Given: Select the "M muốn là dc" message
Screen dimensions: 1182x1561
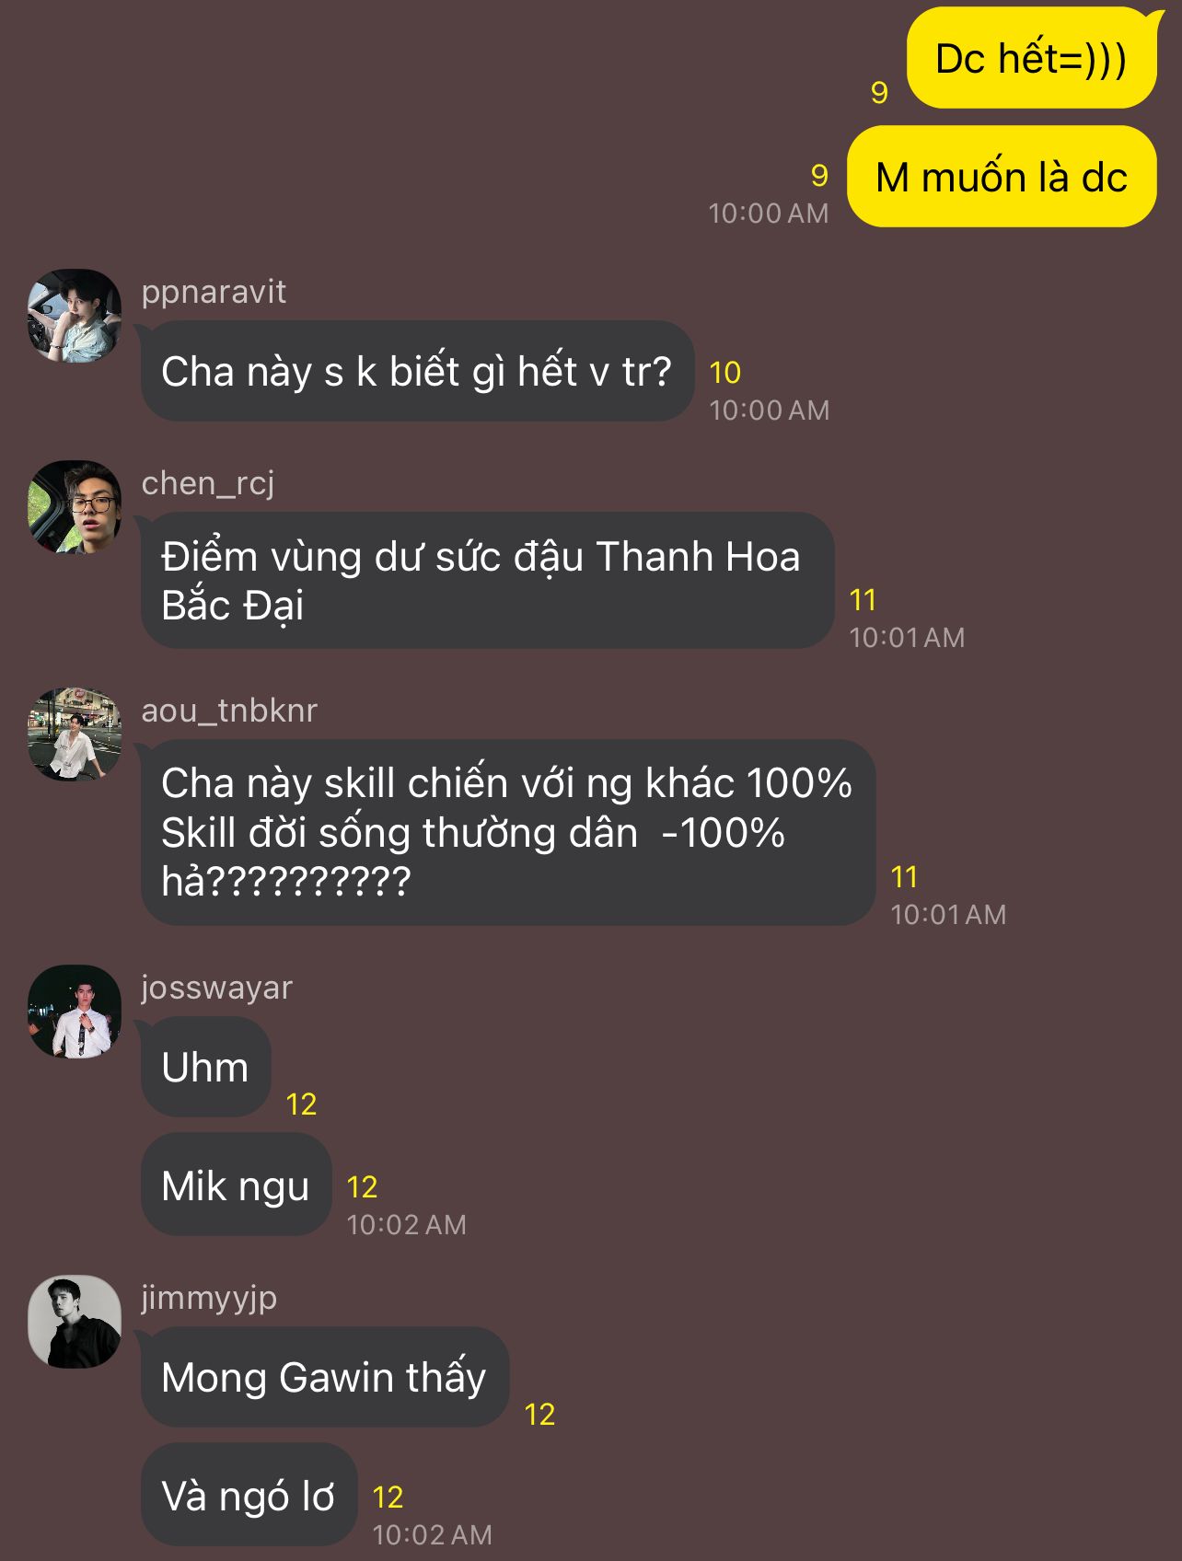Looking at the screenshot, I should [x=1002, y=177].
